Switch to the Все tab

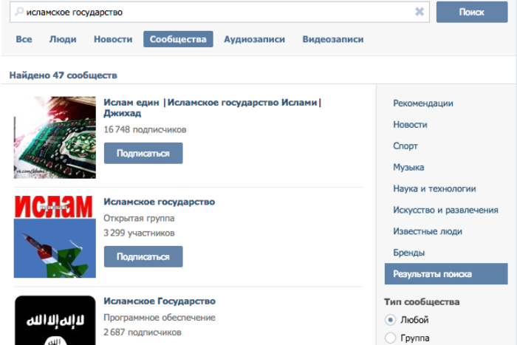[x=24, y=39]
